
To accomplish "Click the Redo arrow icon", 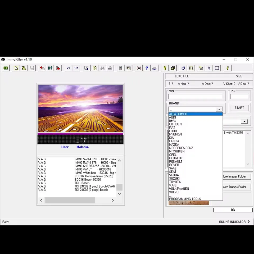I will click(76, 68).
